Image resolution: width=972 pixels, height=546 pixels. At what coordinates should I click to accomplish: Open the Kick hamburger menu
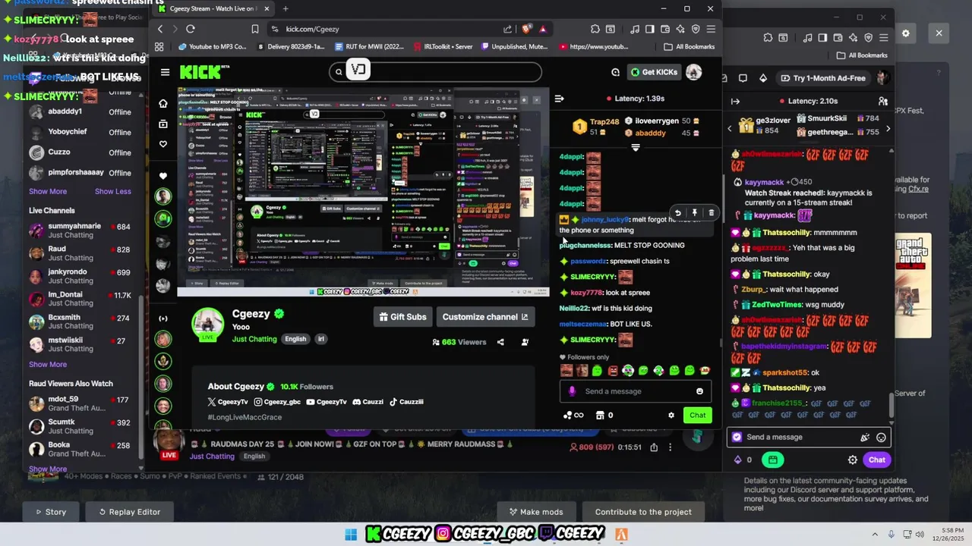coord(165,72)
